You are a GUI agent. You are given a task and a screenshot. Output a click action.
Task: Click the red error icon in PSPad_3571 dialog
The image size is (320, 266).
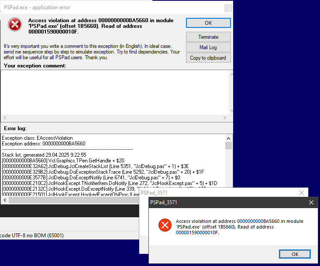point(165,225)
